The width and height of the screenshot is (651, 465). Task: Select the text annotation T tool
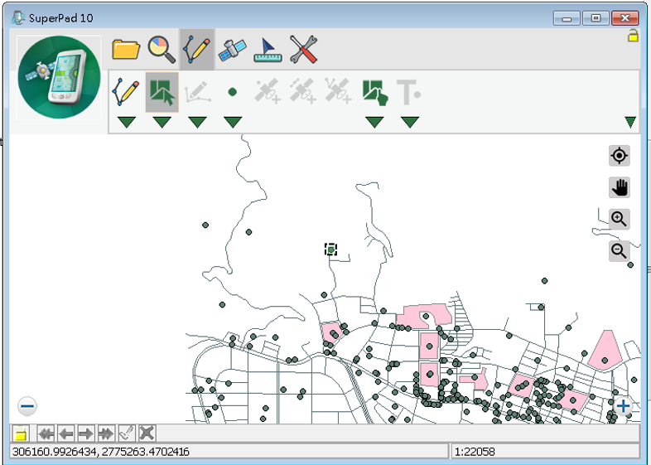(x=409, y=92)
